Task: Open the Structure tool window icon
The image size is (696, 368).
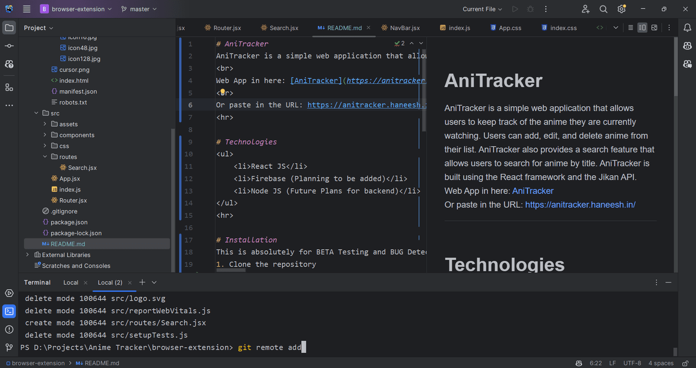Action: [9, 87]
